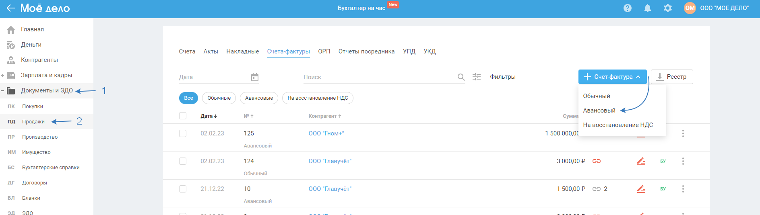Select the Обычные filter chip
This screenshot has height=215, width=760.
[219, 98]
